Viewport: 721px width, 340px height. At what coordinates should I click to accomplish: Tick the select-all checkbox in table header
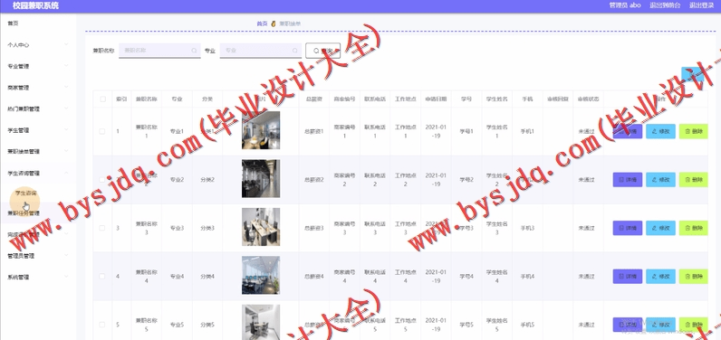pos(102,99)
